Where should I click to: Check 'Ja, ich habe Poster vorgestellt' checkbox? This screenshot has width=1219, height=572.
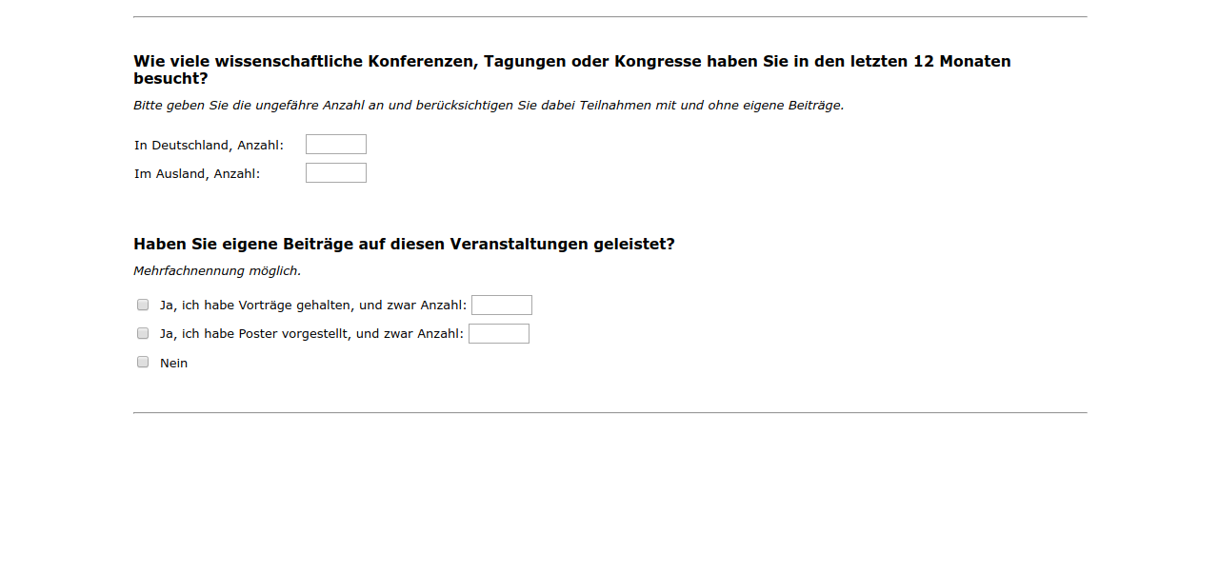(143, 333)
